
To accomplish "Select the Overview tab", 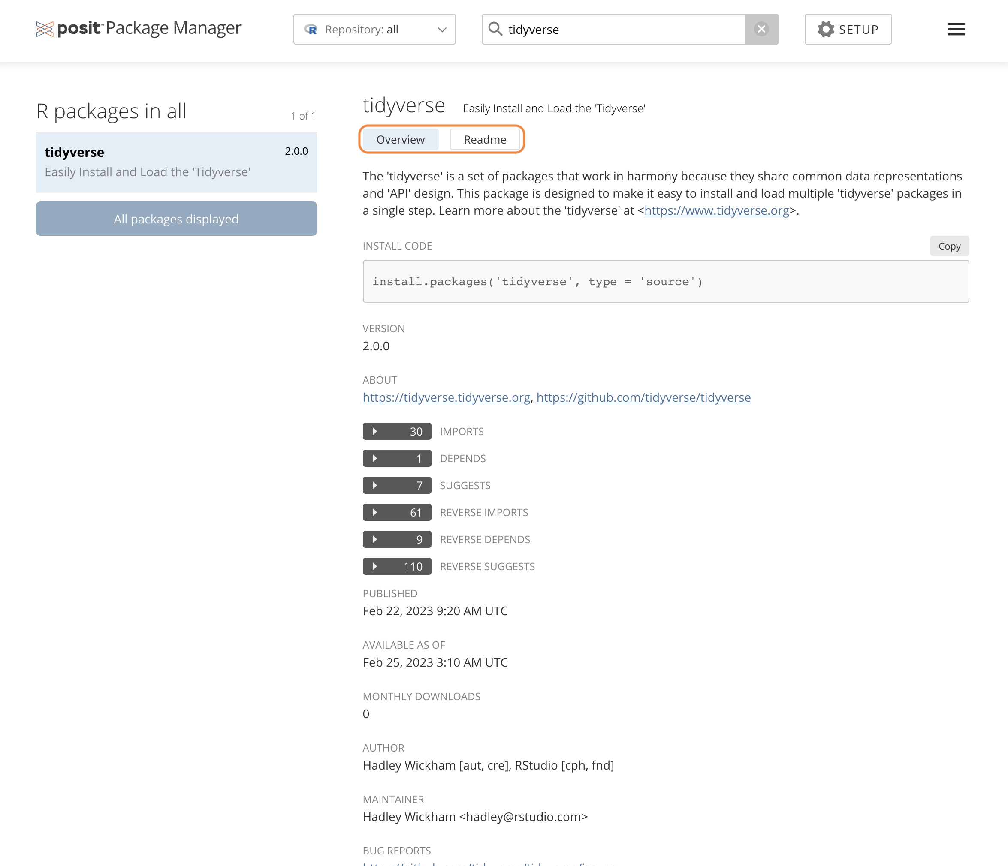I will pos(400,140).
